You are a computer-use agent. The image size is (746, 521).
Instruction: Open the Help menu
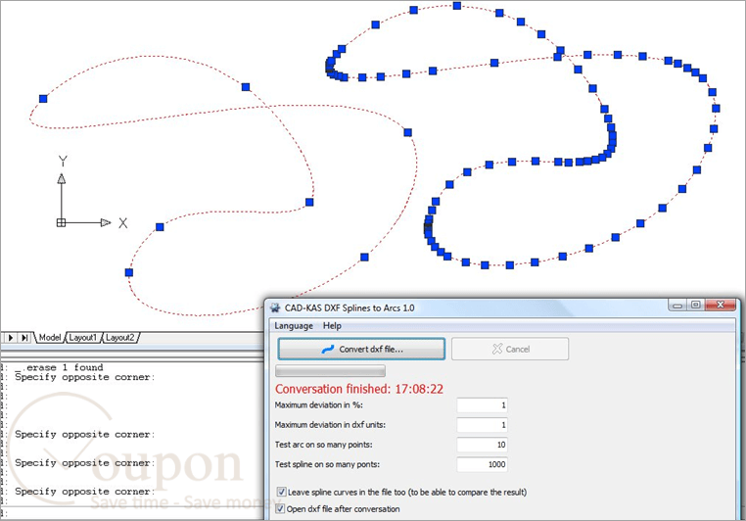tap(332, 326)
